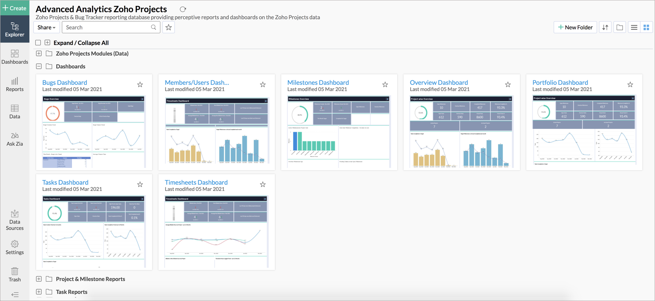The image size is (655, 301).
Task: Click the Members/Users Dashboard thumbnail preview
Action: point(216,132)
